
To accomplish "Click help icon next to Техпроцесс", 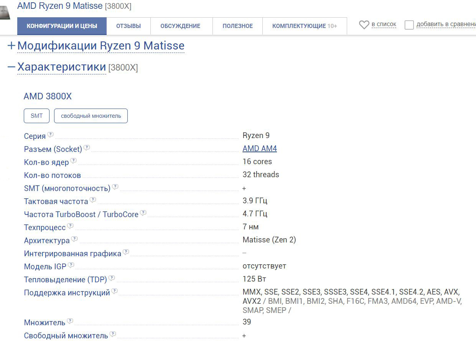I will point(70,226).
